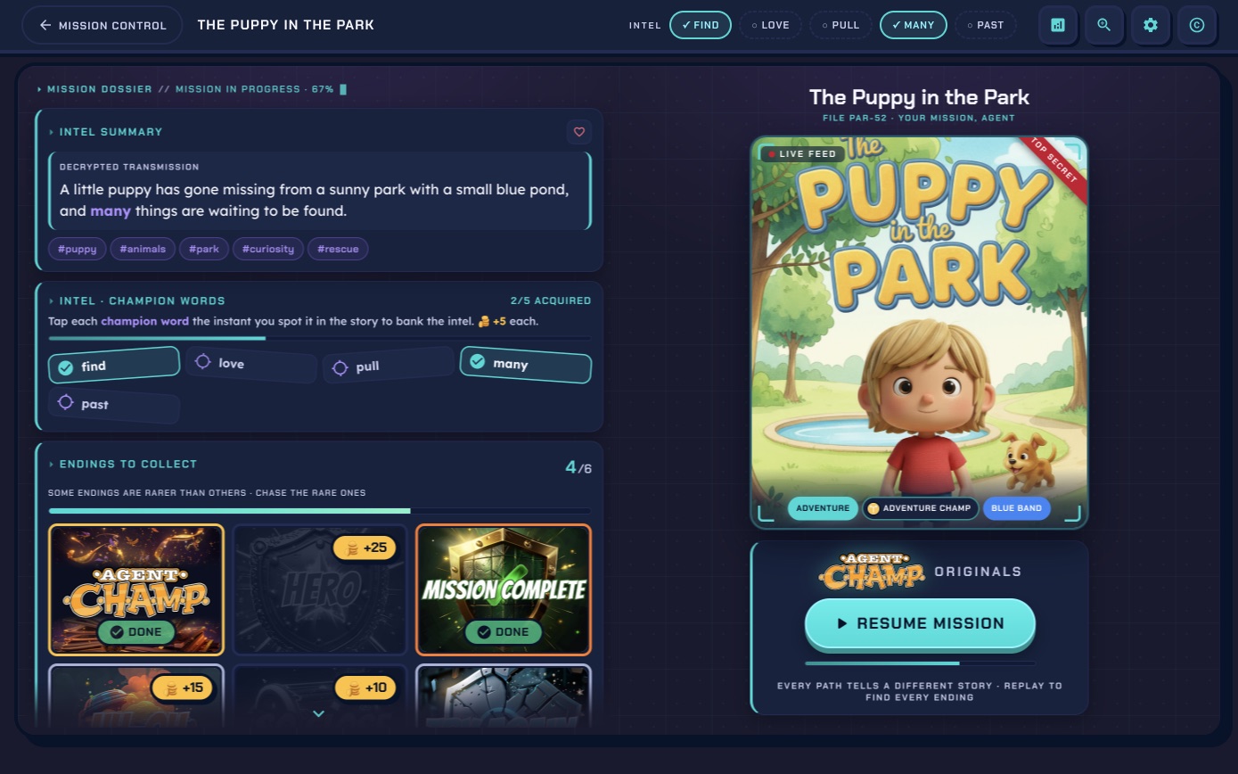Click the Live Feed indicator on cover
This screenshot has width=1238, height=774.
coord(802,153)
